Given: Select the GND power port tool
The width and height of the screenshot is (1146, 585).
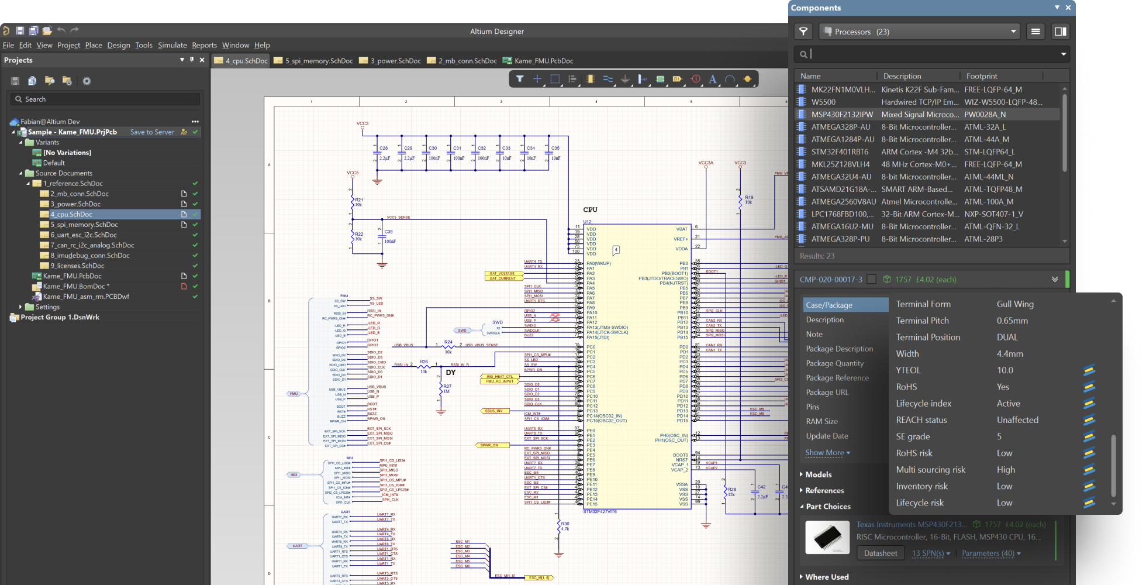Looking at the screenshot, I should pyautogui.click(x=625, y=79).
